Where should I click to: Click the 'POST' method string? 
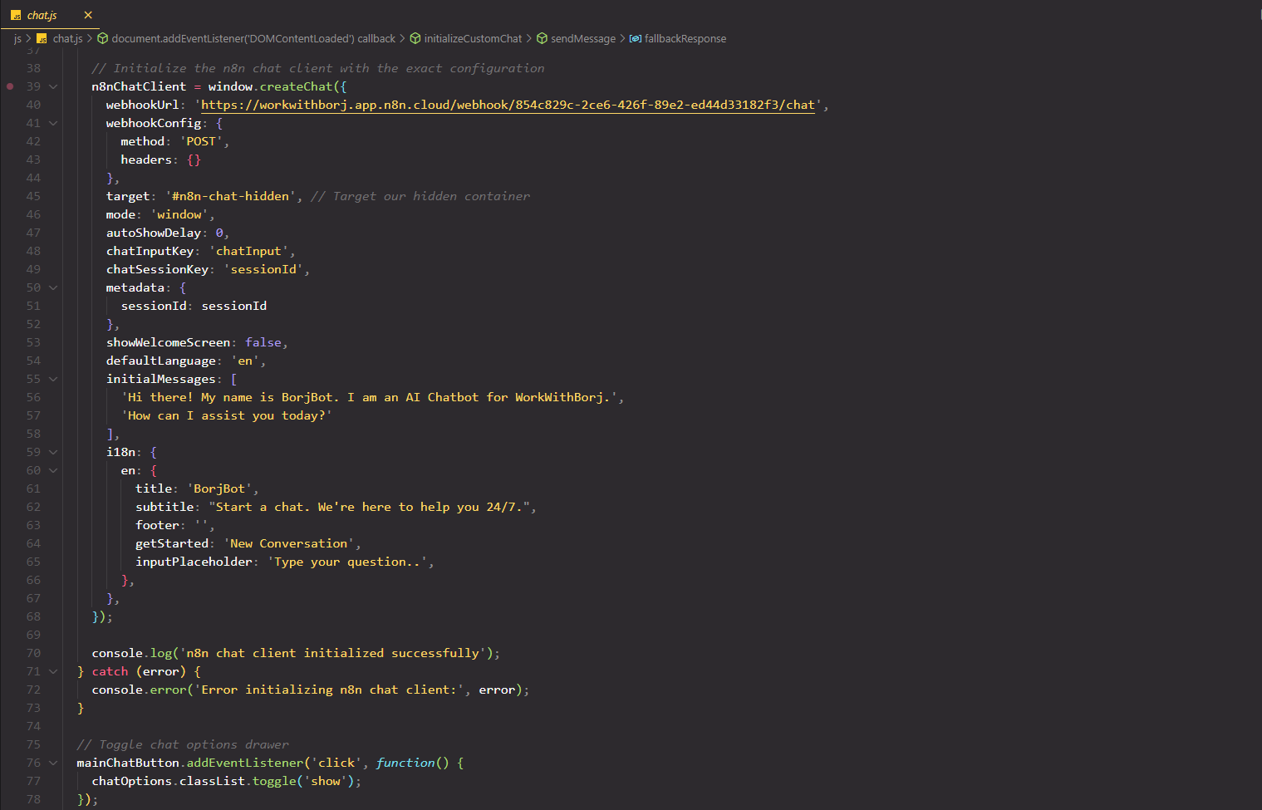point(201,141)
